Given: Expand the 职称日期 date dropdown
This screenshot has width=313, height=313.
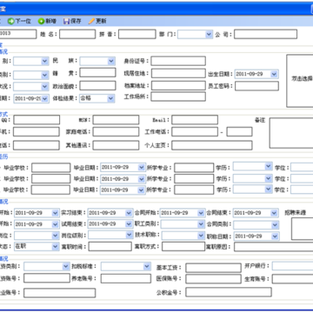Looking at the screenshot, I should 275,236.
